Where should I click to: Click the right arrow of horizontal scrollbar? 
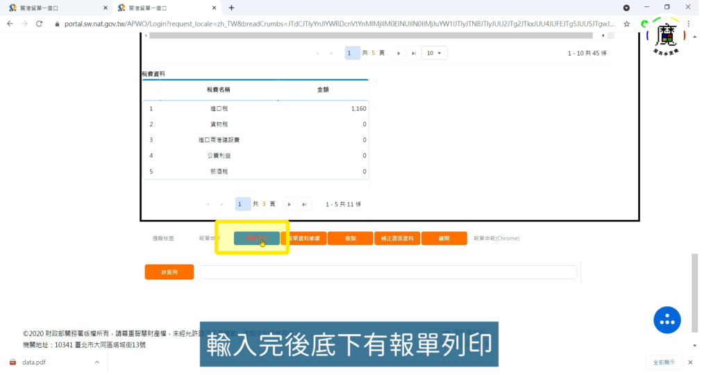click(603, 35)
